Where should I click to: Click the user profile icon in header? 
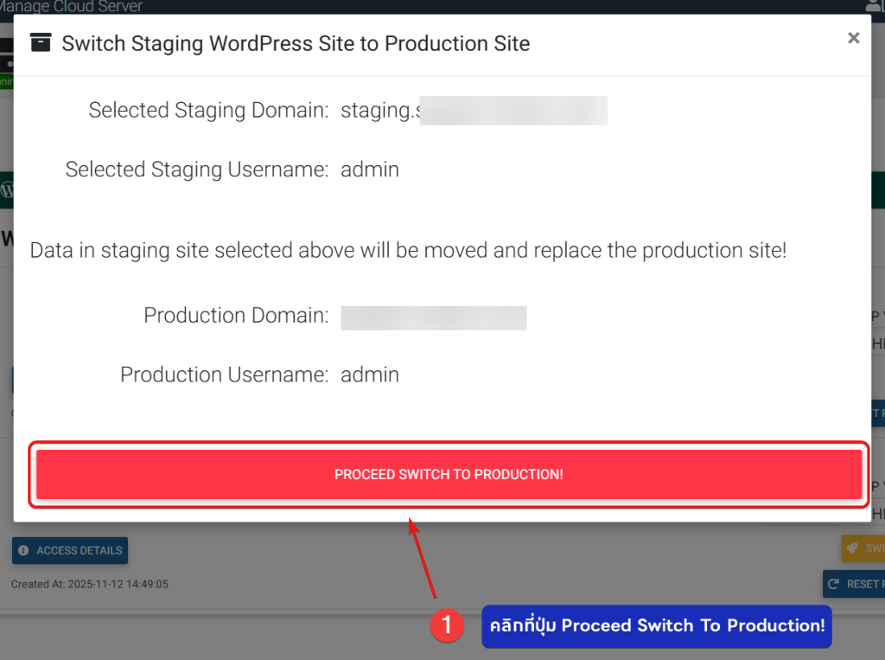875,6
